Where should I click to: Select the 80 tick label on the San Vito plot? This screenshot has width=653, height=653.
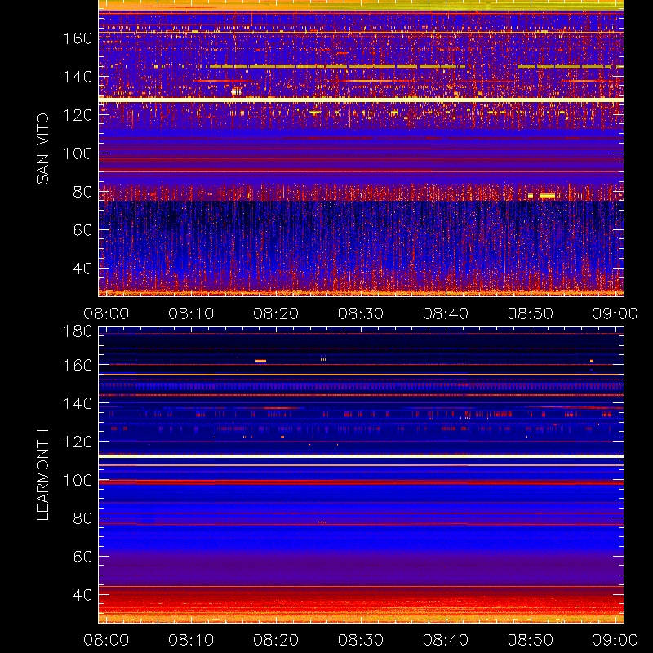[82, 192]
